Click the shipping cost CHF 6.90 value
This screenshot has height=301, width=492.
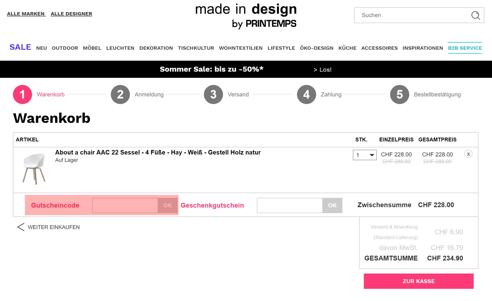click(x=449, y=232)
